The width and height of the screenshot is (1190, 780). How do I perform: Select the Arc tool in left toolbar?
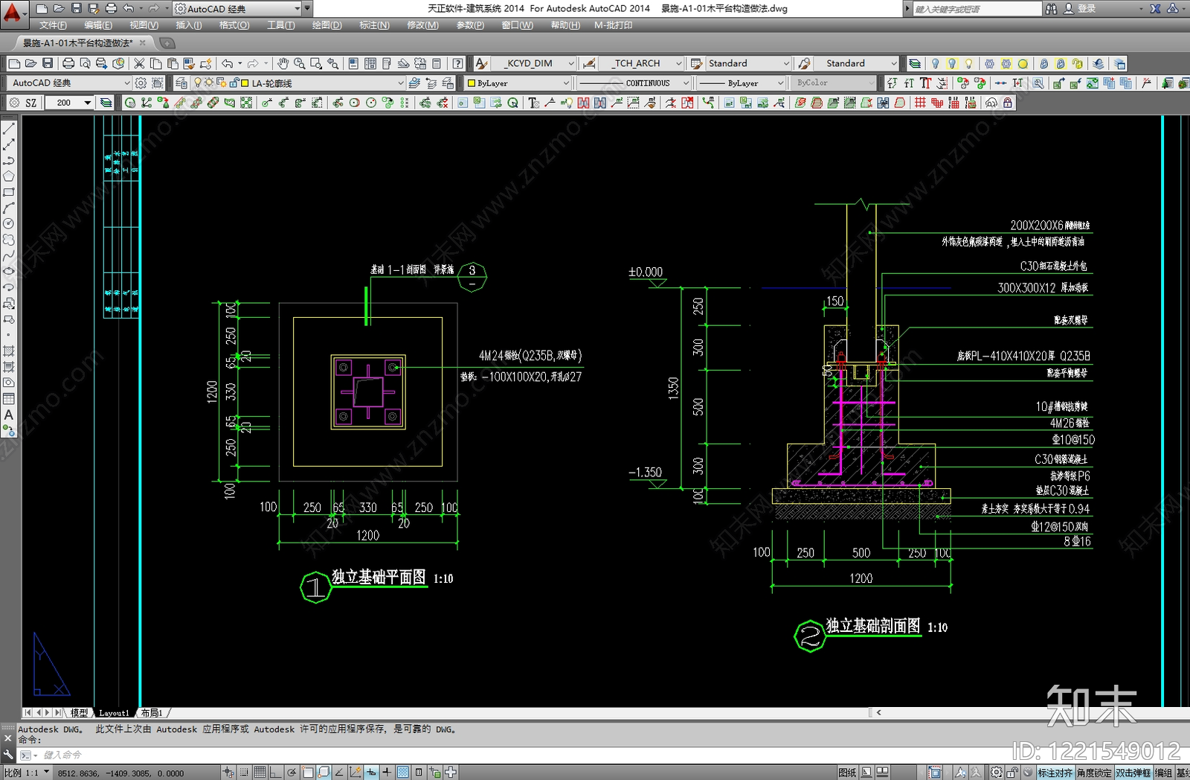[9, 208]
